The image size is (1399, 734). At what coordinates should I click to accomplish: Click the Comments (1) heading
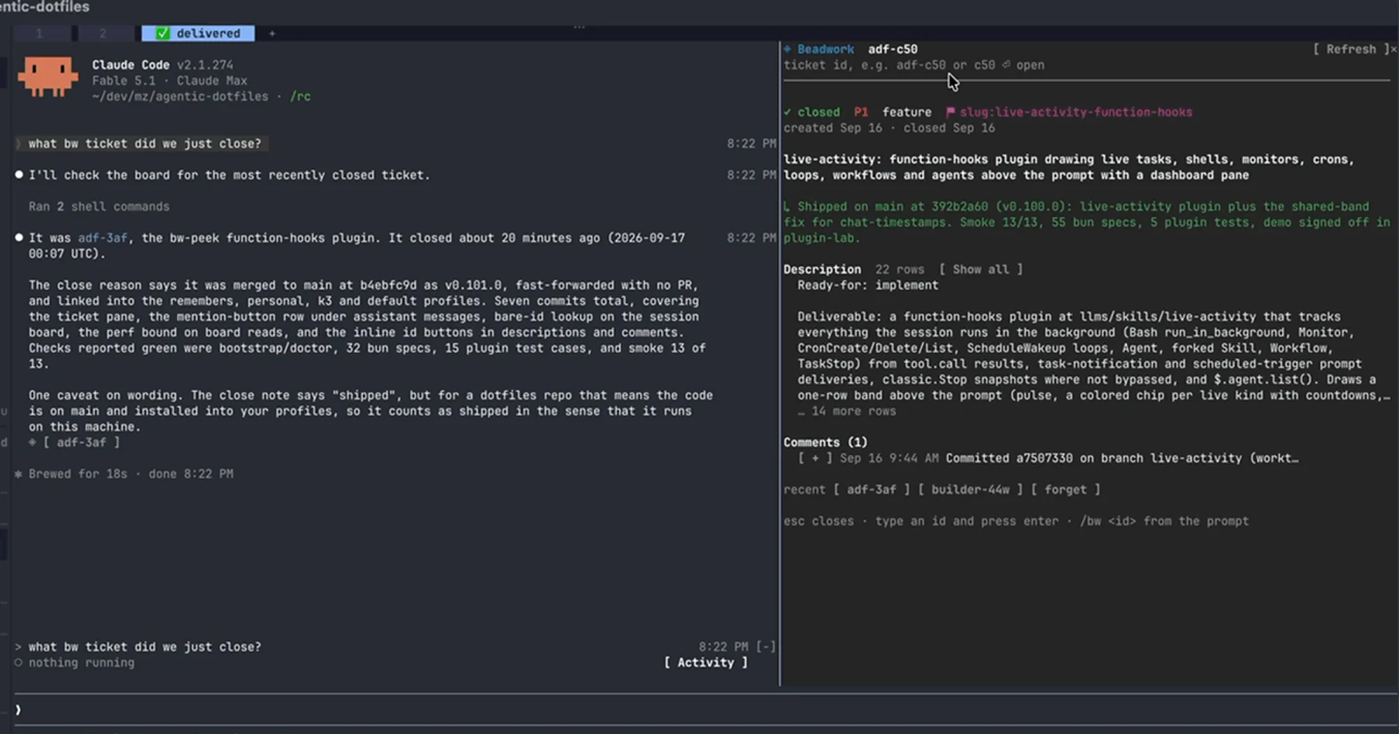pos(825,442)
